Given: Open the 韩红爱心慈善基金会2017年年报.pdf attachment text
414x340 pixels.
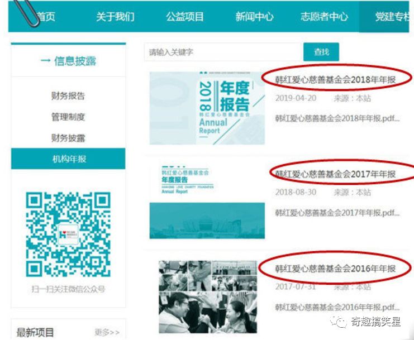Looking at the screenshot, I should coord(337,213).
